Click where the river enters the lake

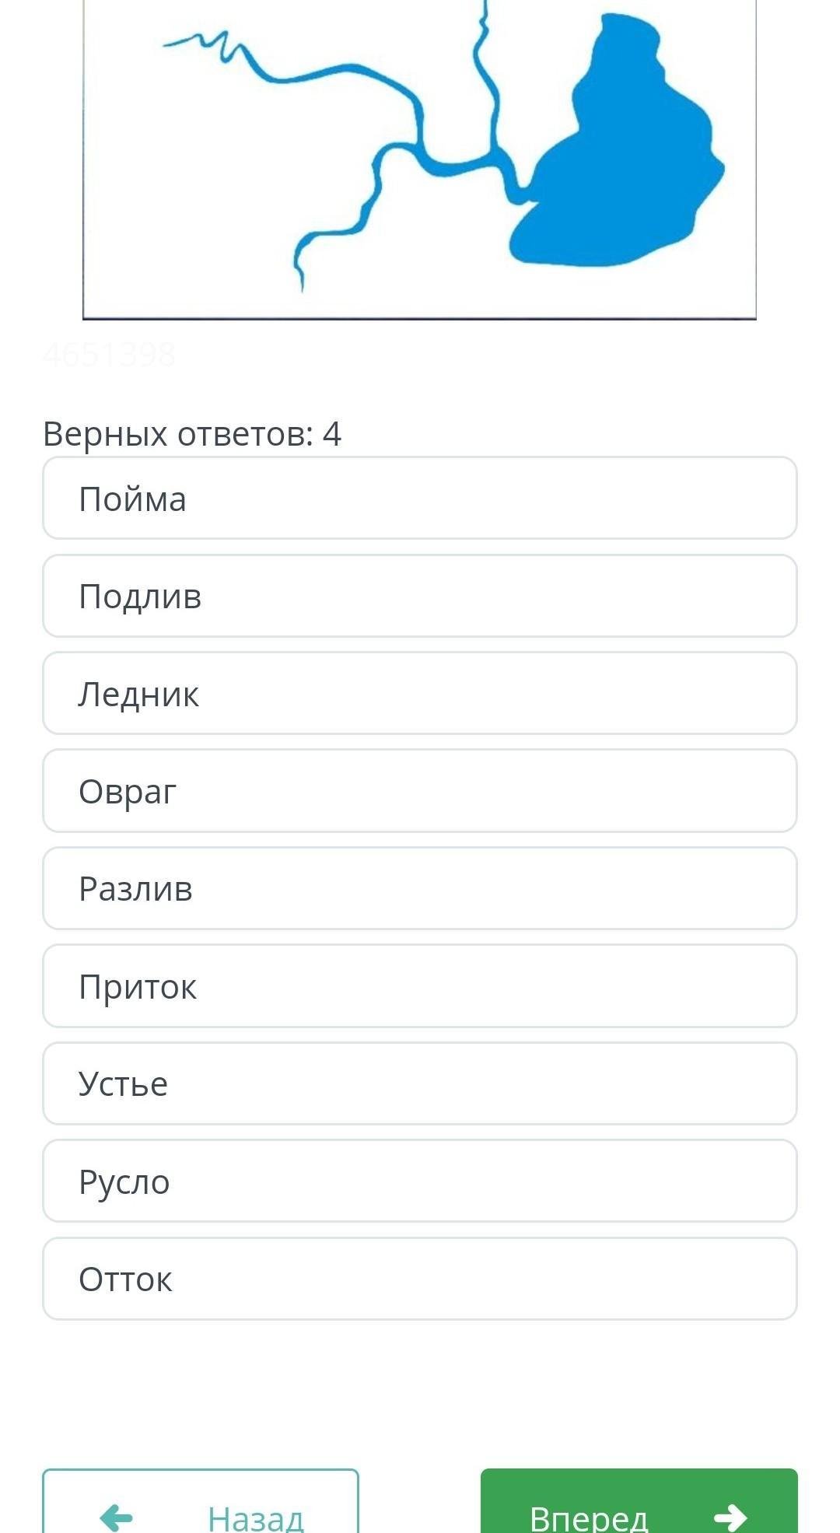point(523,196)
